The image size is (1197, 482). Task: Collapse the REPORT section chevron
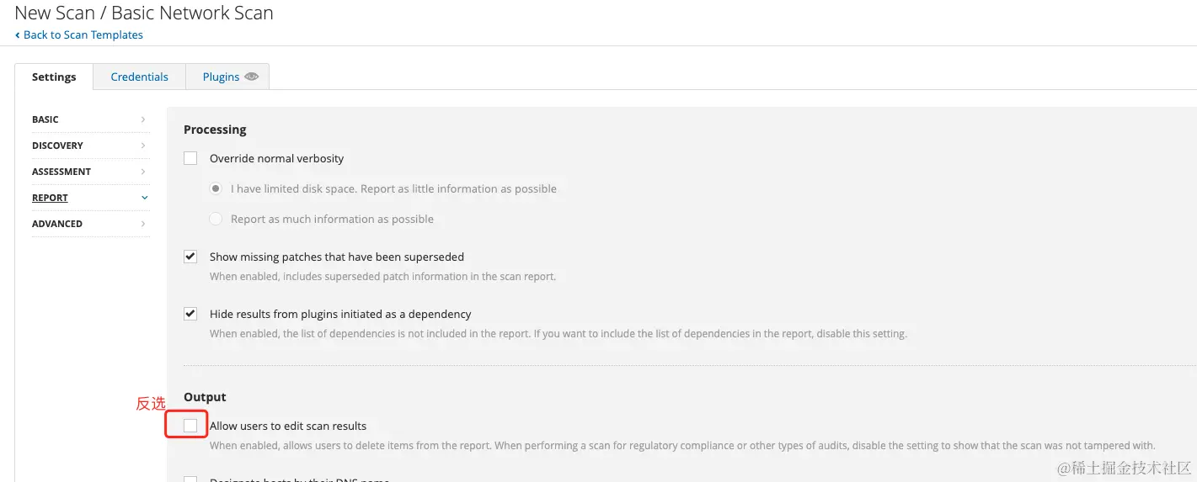point(144,198)
